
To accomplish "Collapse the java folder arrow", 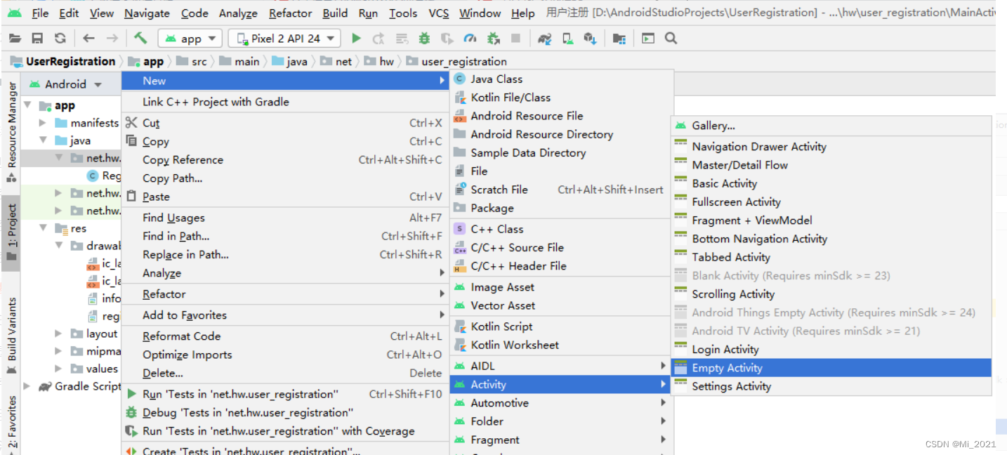I will point(43,140).
